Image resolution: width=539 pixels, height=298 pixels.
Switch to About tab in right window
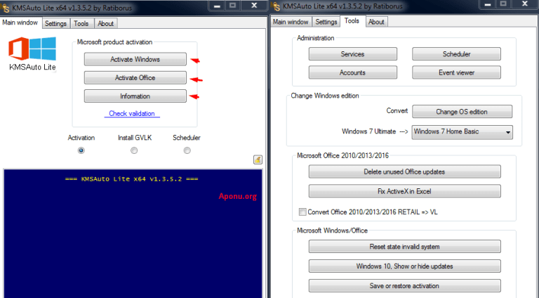point(376,22)
